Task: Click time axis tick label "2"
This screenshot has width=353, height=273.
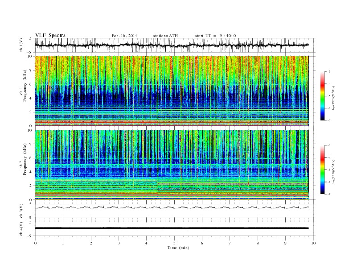Action: [91, 243]
